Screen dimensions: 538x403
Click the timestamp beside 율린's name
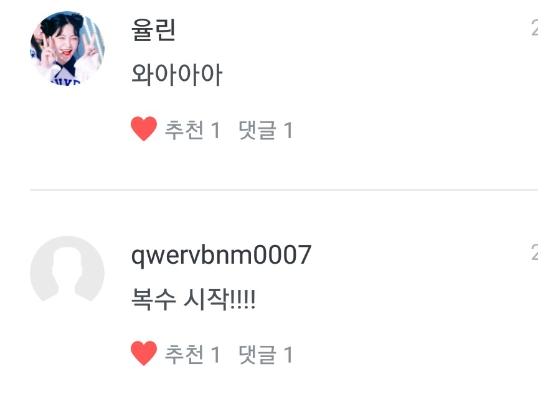[x=534, y=29]
